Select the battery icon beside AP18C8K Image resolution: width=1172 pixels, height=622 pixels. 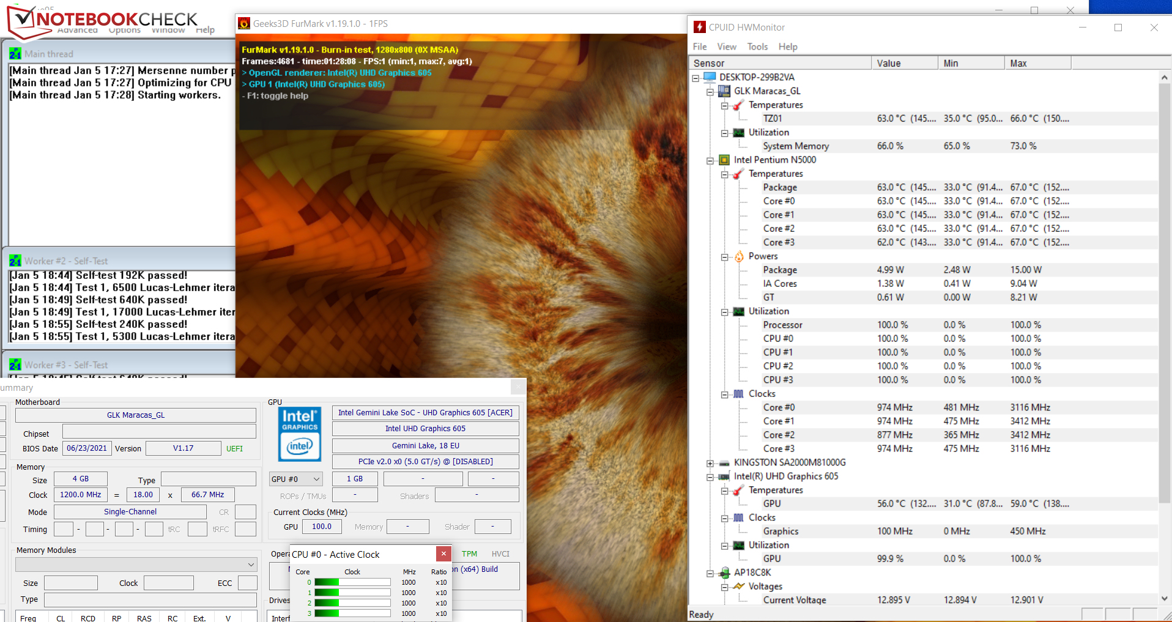coord(724,573)
